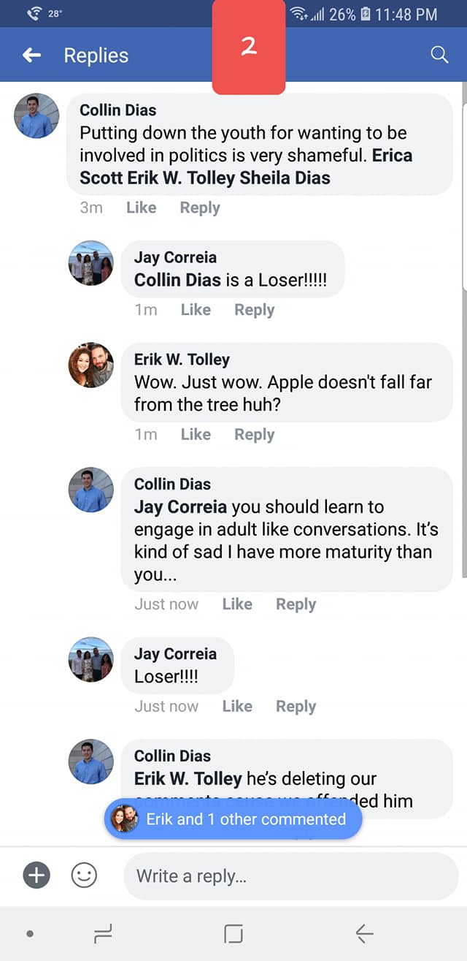Open tagged Sheila Dias profile link

pyautogui.click(x=285, y=178)
